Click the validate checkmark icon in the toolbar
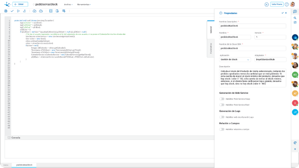The image size is (299, 168). tap(12, 11)
